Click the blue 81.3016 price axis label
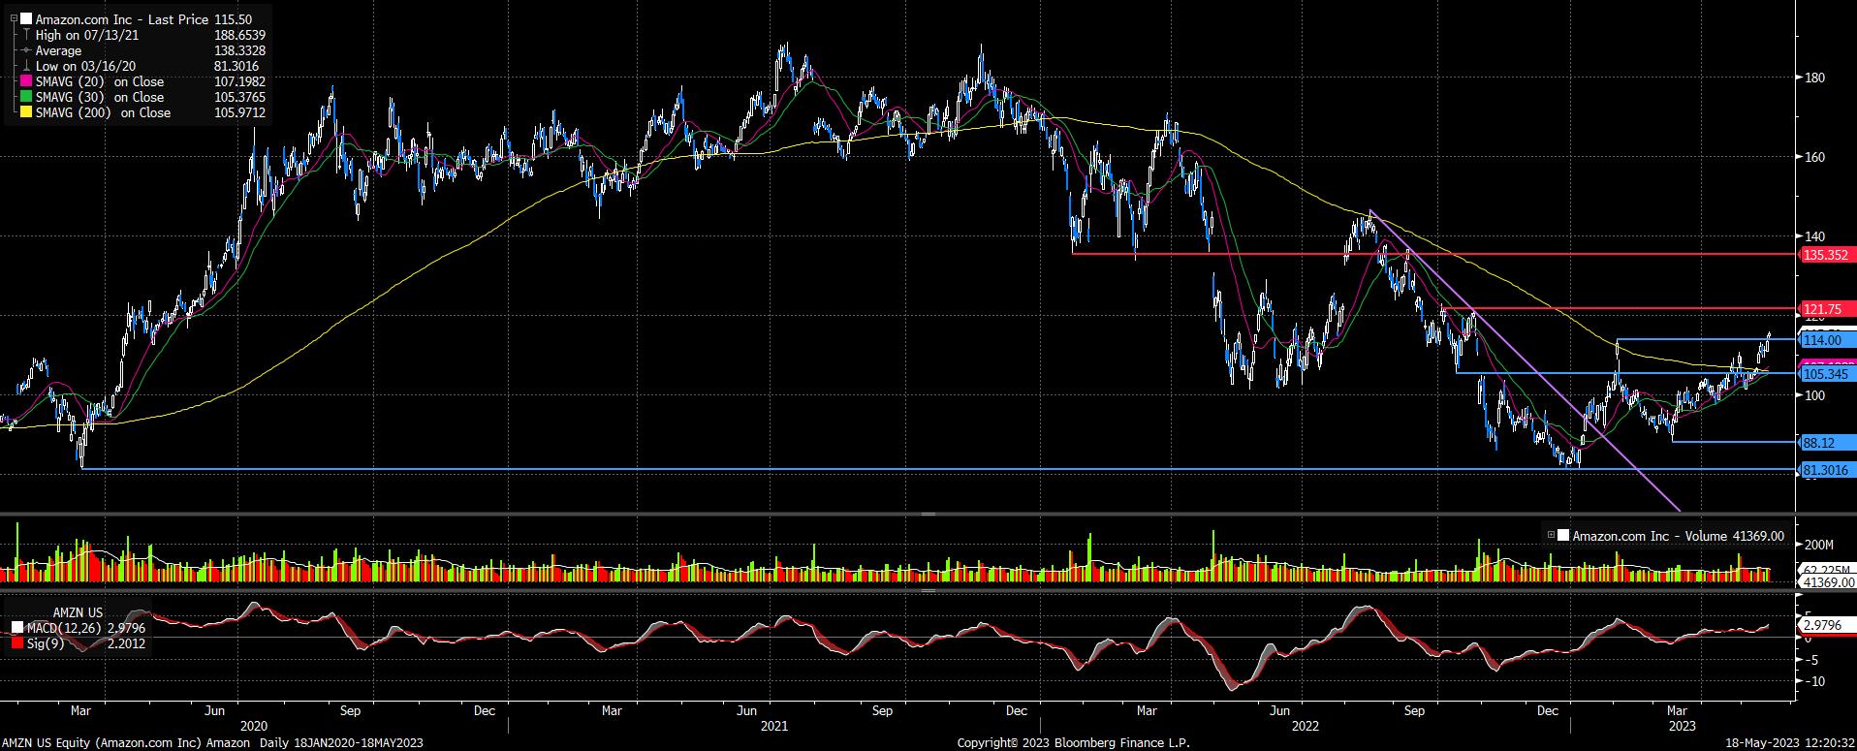Image resolution: width=1857 pixels, height=751 pixels. pyautogui.click(x=1826, y=470)
